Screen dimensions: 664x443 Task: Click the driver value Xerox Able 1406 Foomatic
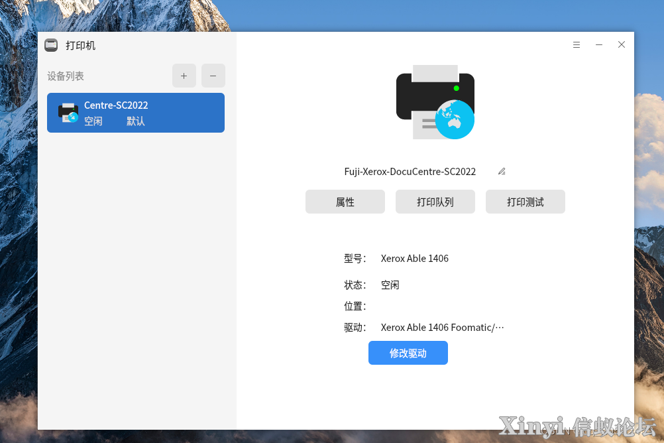pos(442,328)
